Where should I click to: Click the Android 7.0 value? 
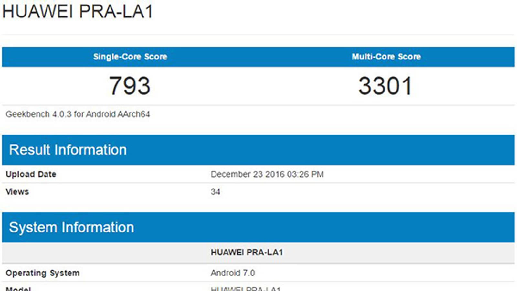click(x=233, y=273)
